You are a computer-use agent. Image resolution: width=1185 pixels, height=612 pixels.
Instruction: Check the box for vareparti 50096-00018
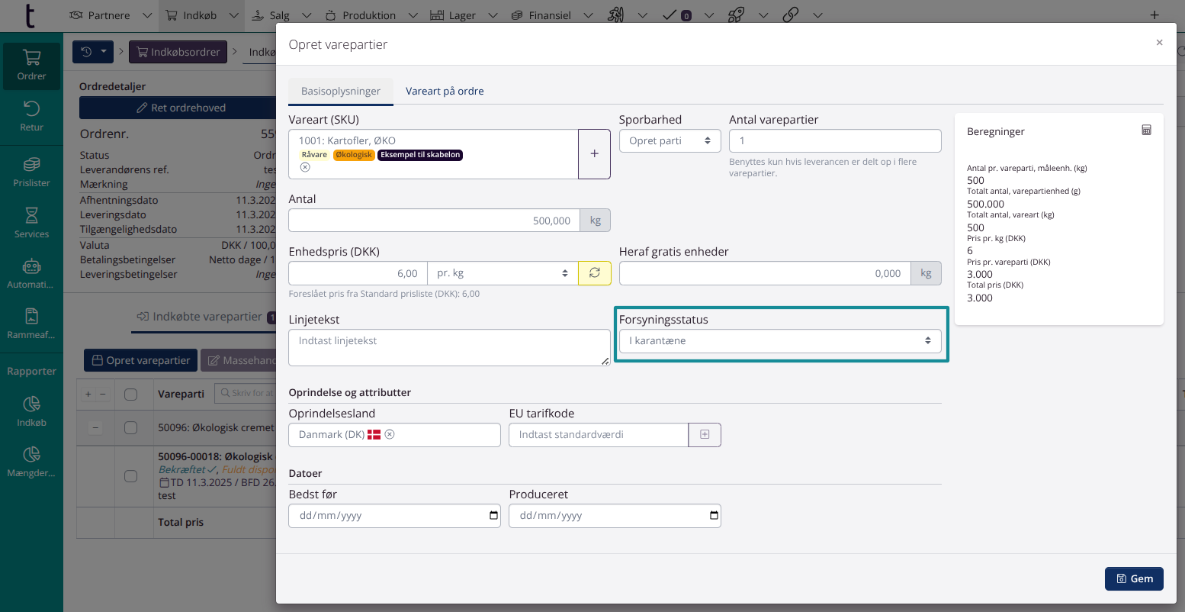[130, 476]
